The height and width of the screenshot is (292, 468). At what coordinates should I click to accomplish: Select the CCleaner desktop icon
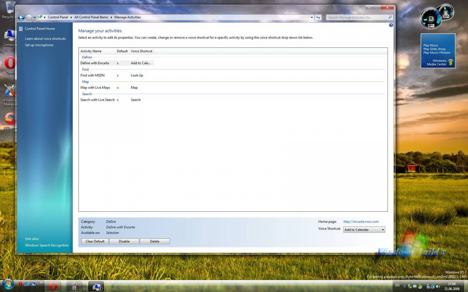point(10,121)
